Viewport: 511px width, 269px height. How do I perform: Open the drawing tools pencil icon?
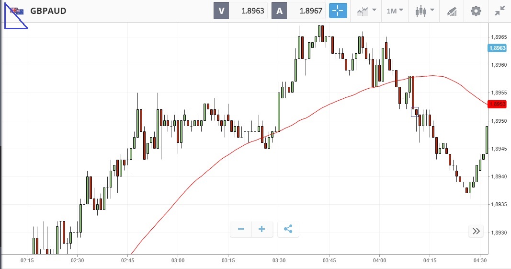[x=452, y=11]
